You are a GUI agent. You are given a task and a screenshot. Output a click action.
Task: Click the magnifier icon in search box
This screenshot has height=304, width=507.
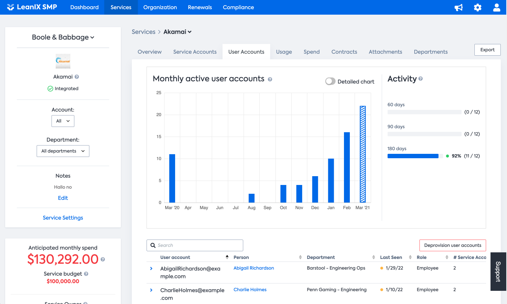(x=153, y=245)
